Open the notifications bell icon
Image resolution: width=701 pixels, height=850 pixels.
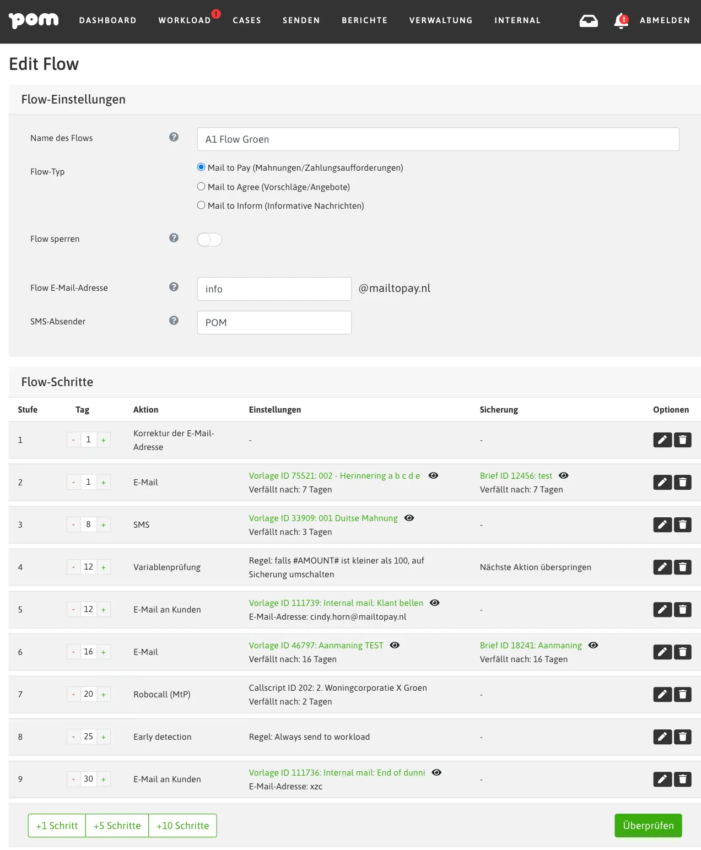coord(621,20)
